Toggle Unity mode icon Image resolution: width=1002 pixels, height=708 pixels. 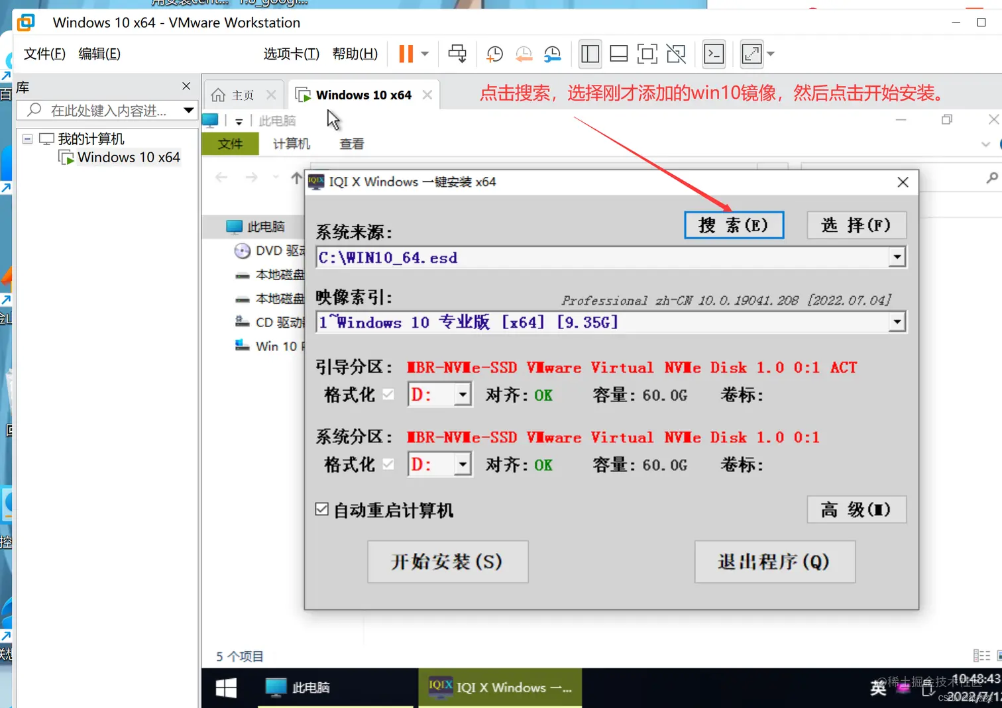click(x=676, y=54)
